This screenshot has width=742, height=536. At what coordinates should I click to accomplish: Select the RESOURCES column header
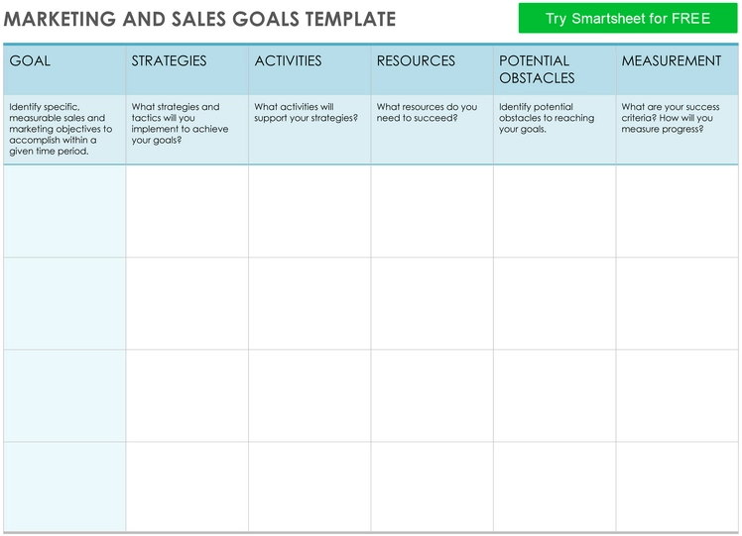pyautogui.click(x=433, y=70)
